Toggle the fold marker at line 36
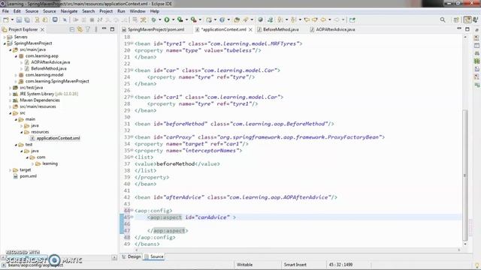Screen dimensions: 481x270 (x=132, y=157)
